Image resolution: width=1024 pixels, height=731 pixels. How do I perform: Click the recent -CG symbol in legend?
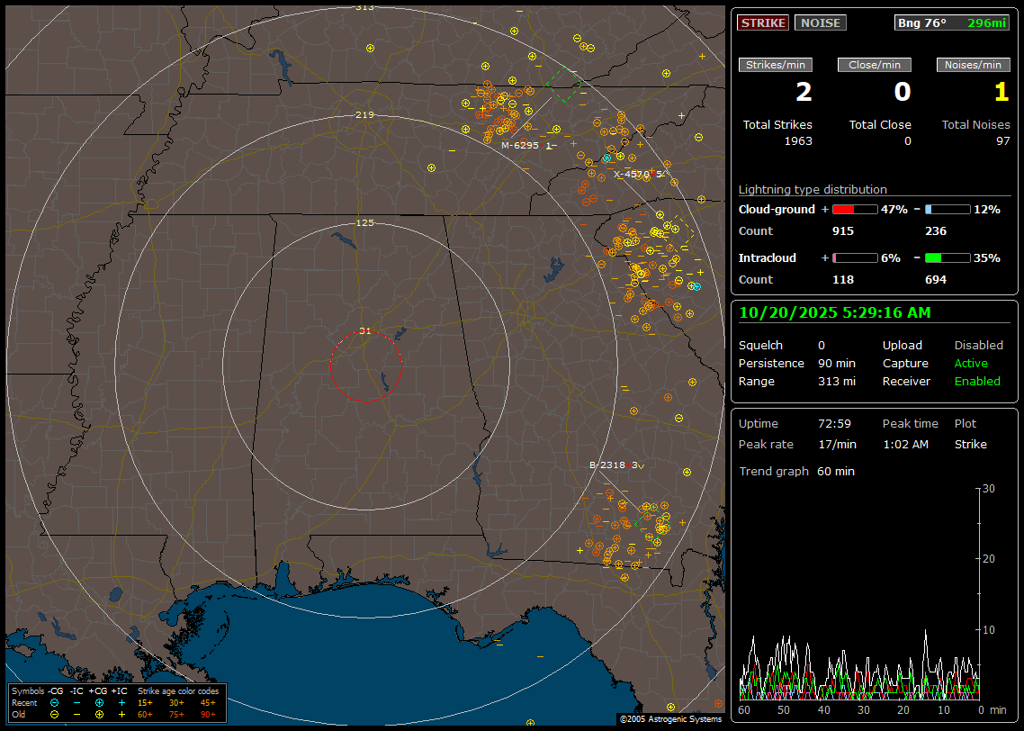pos(54,702)
